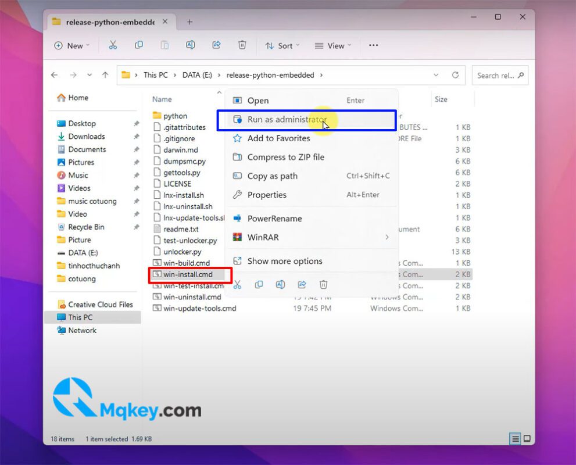
Task: Expand the WinRAR submenu arrow
Action: point(387,237)
